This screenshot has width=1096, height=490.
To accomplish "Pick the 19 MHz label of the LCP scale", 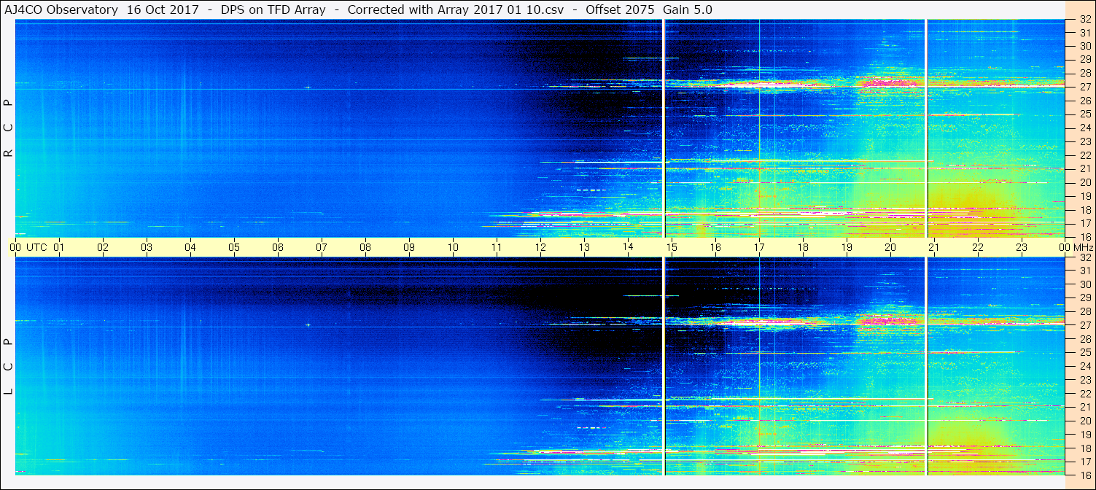I will tap(1085, 435).
